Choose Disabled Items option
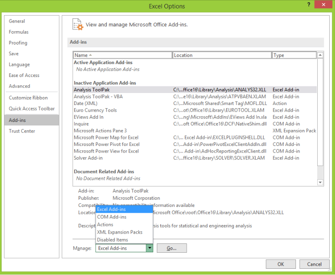Screen dimensions: 335x275 pos(124,240)
